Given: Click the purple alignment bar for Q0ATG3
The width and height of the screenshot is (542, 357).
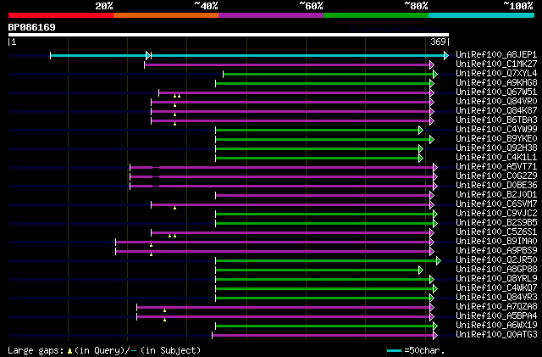Looking at the screenshot, I should point(323,336).
